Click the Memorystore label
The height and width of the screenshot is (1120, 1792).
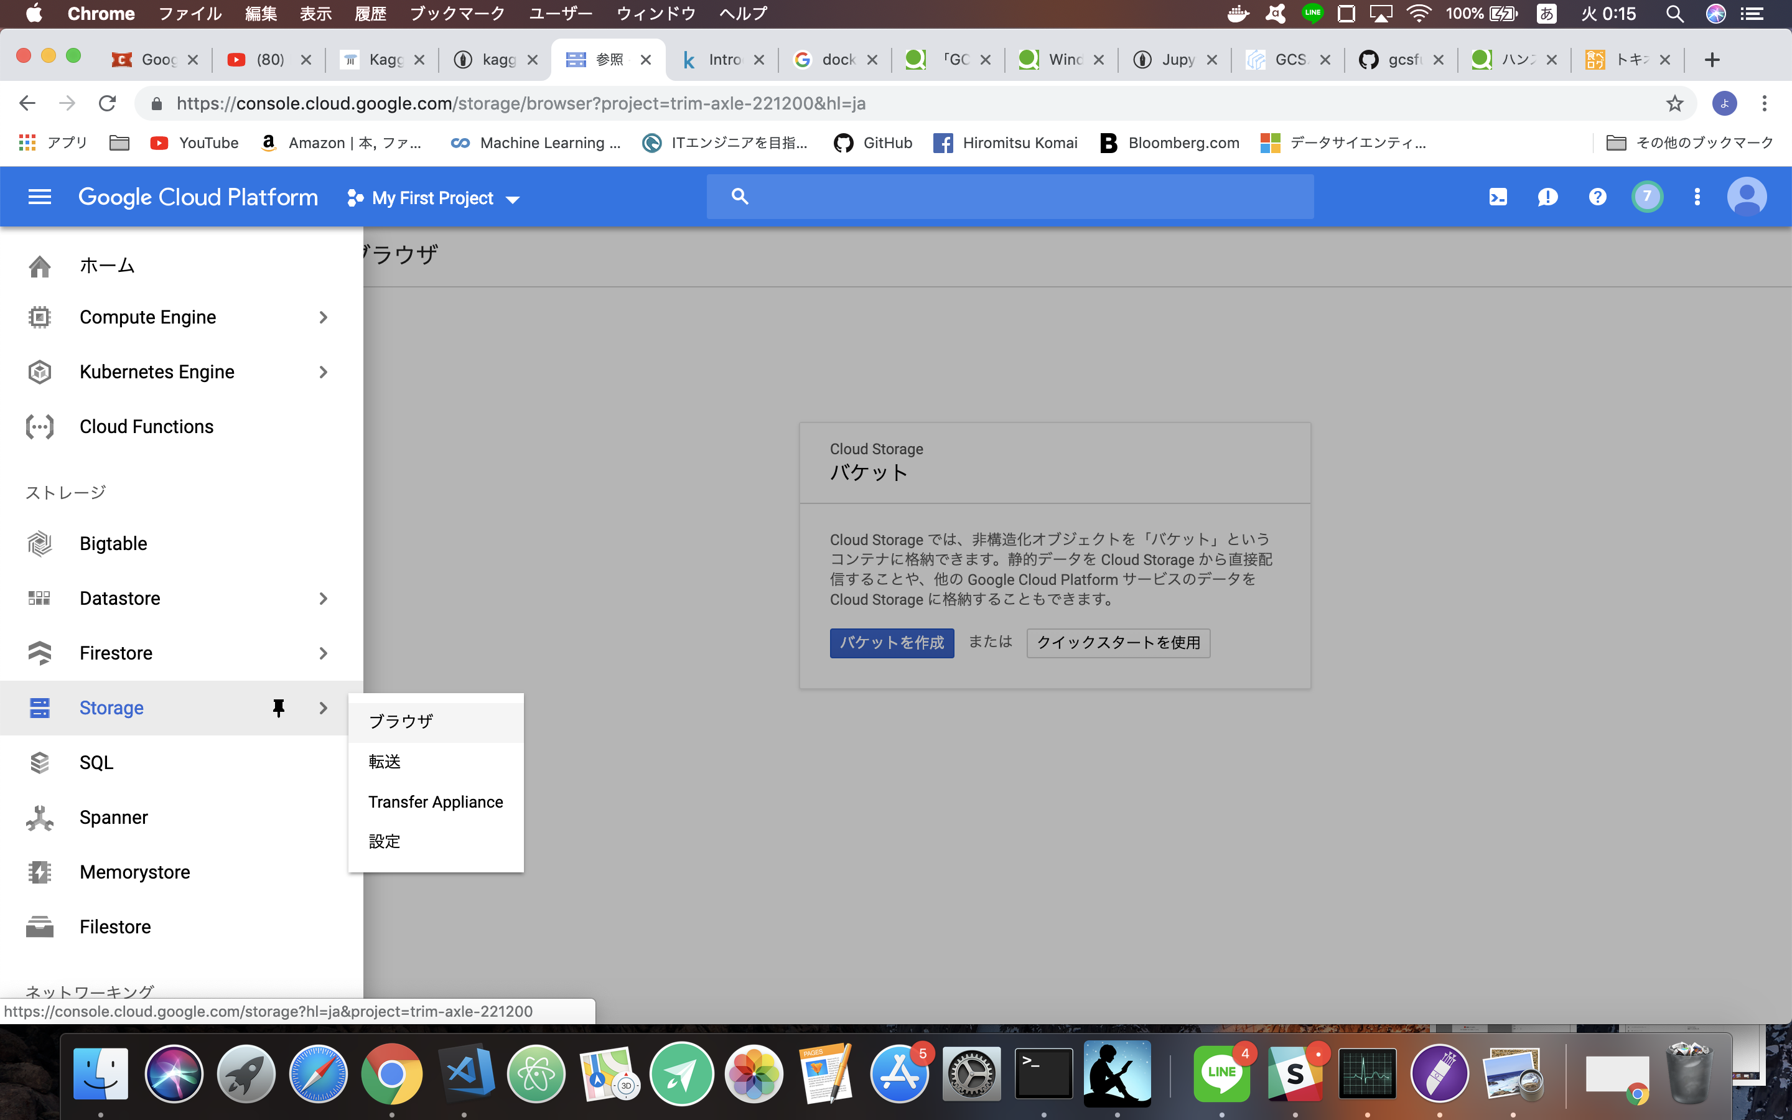click(x=135, y=872)
